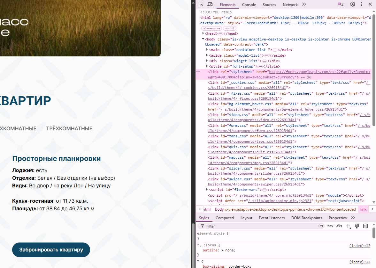Click the ellipsis actions on selected link node
Viewport: 376px width, 268px height.
pos(198,71)
